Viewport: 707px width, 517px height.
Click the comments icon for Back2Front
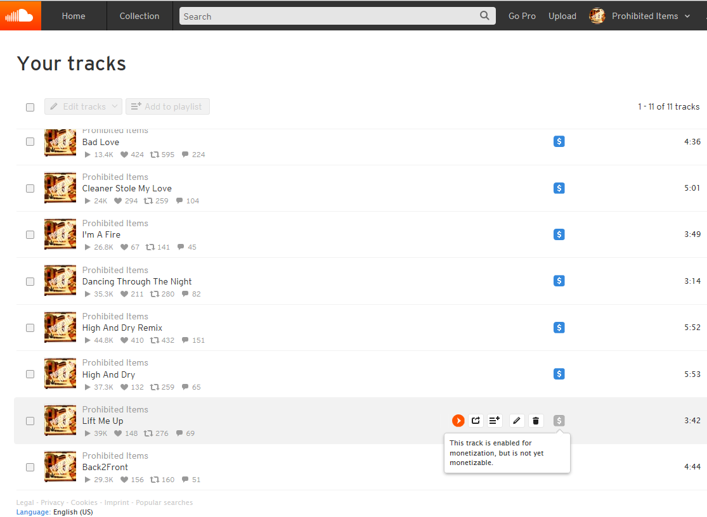(x=185, y=480)
